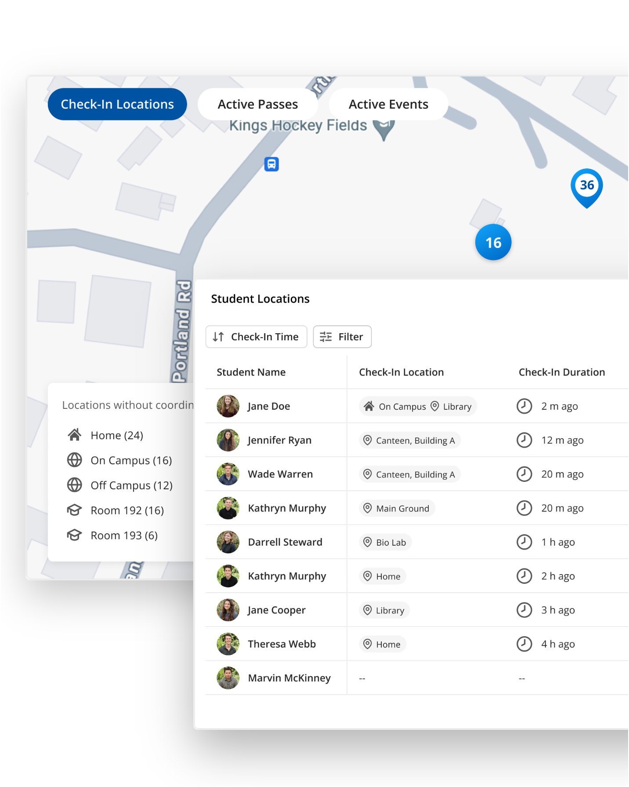Click clock icon next to 4 h ago
Viewport: 629px width, 787px height.
524,644
